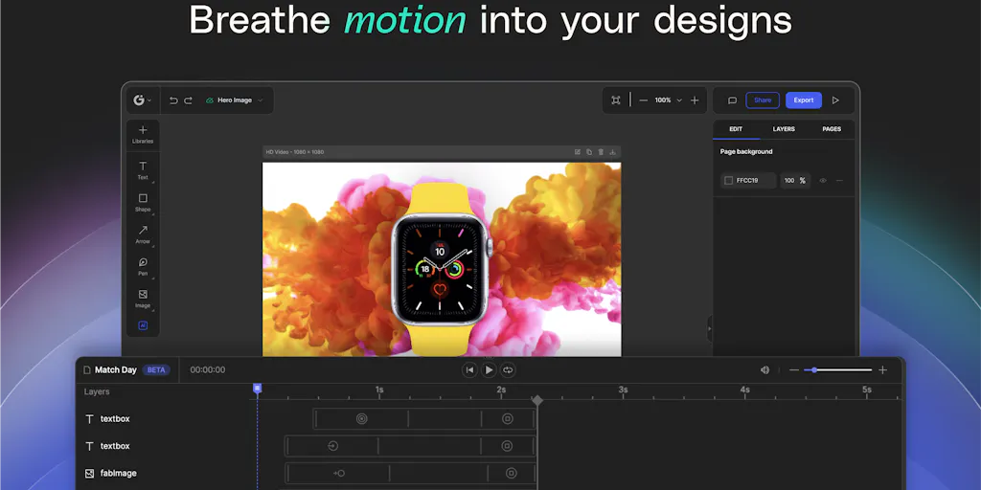This screenshot has height=490, width=981.
Task: Select the Image tool
Action: [143, 299]
